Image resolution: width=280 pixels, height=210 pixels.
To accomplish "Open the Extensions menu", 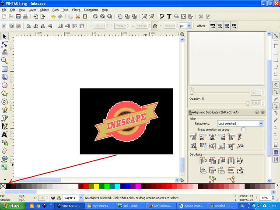I will tap(91, 10).
